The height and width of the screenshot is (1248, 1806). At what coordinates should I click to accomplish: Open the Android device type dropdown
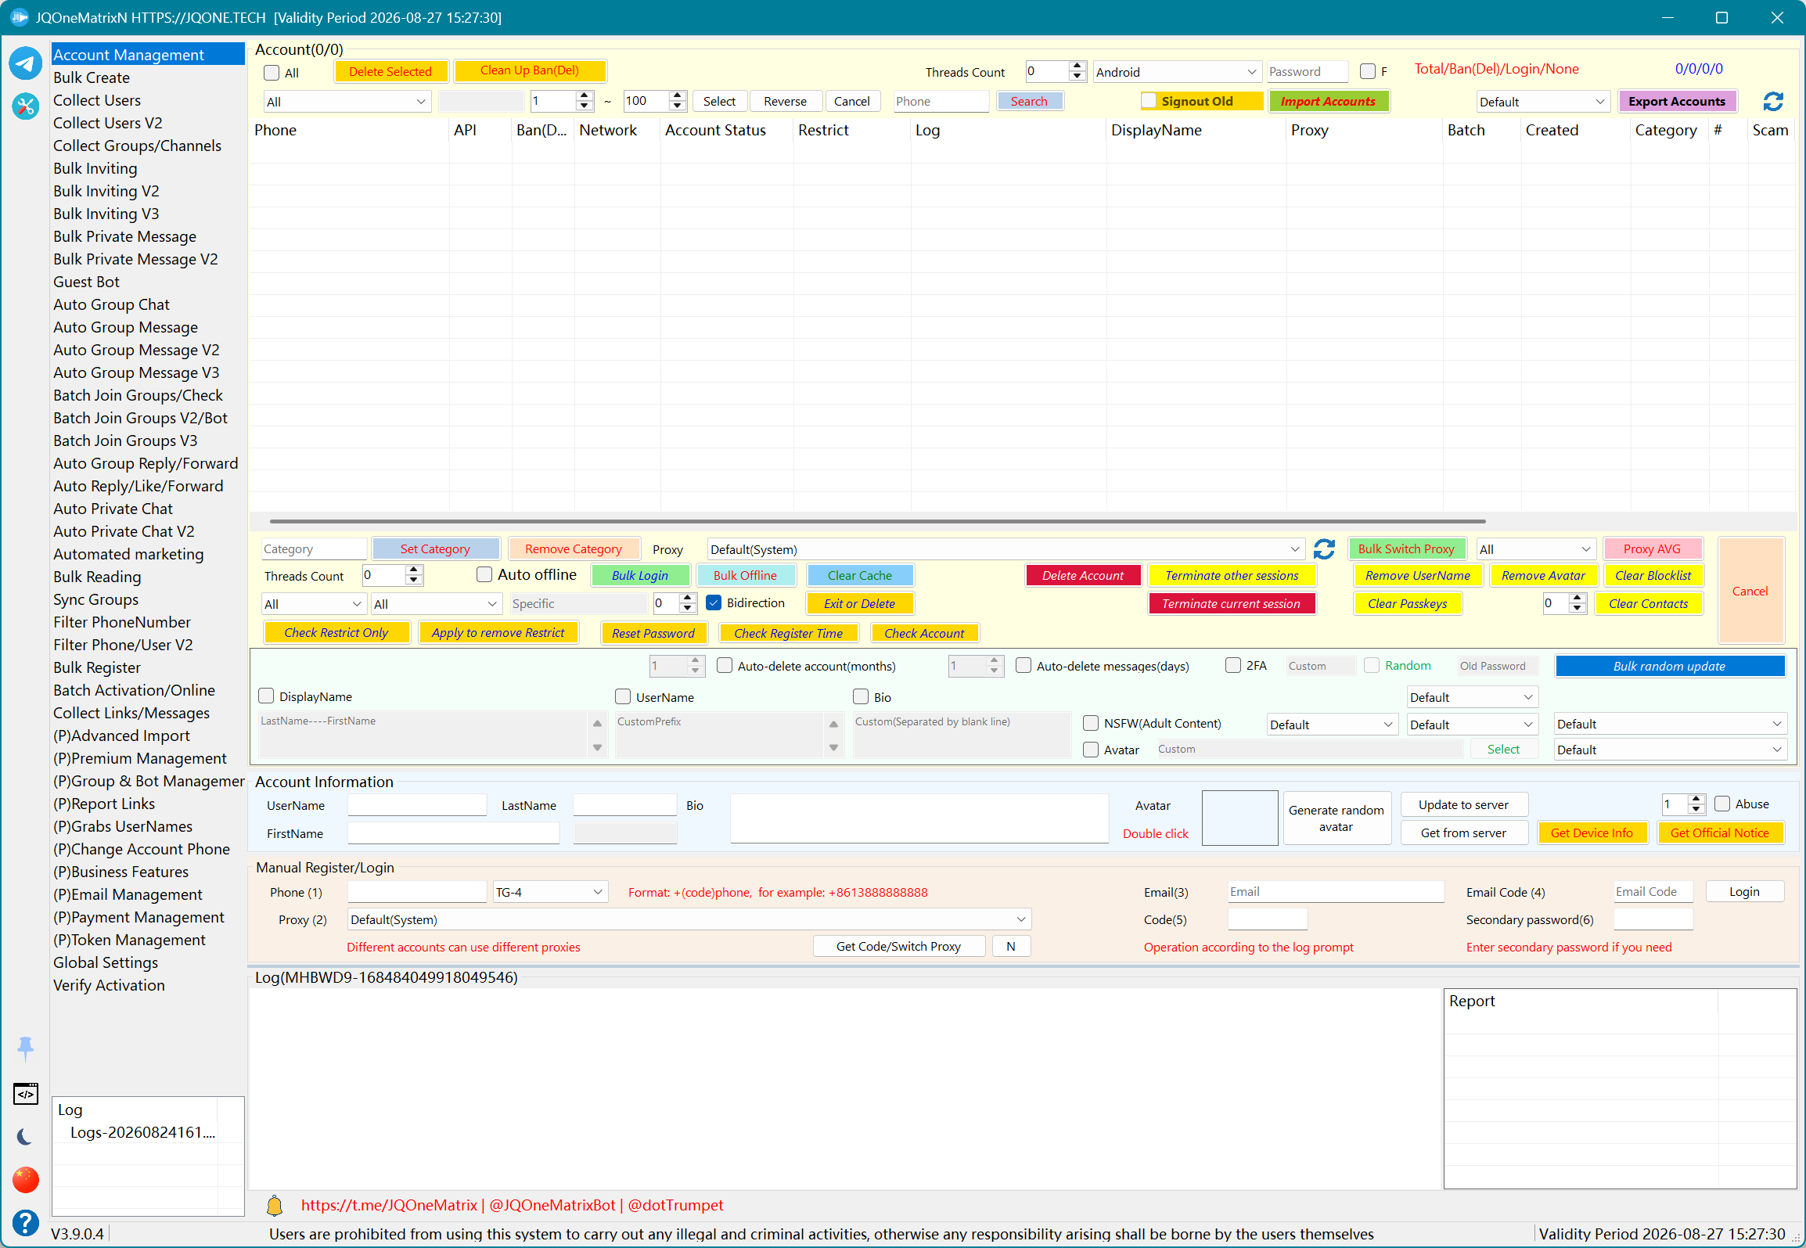tap(1177, 72)
